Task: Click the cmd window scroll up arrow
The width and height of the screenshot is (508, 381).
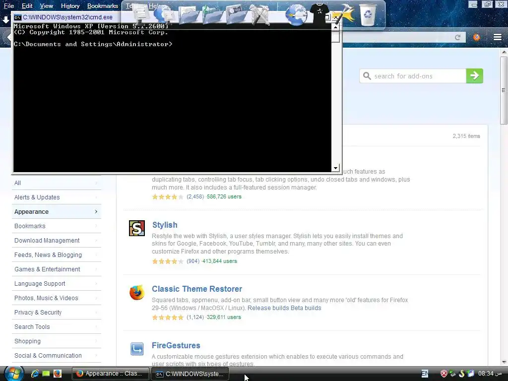Action: click(x=336, y=27)
